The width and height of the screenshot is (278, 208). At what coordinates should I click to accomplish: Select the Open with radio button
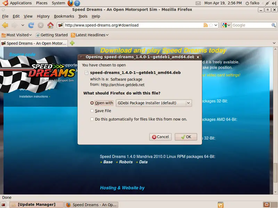click(92, 103)
